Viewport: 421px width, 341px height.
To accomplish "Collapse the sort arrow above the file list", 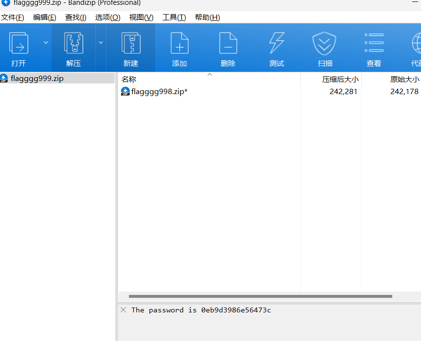I will coord(210,75).
